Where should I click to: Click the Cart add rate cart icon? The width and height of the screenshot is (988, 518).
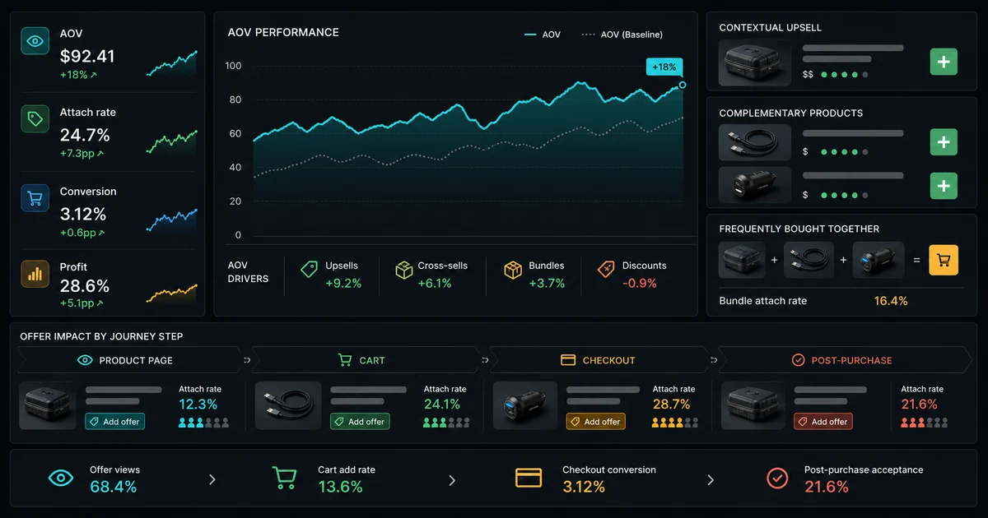(284, 478)
